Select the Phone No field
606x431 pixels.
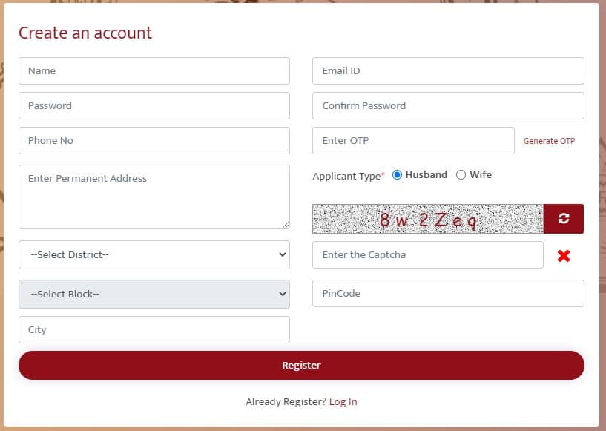click(x=154, y=141)
